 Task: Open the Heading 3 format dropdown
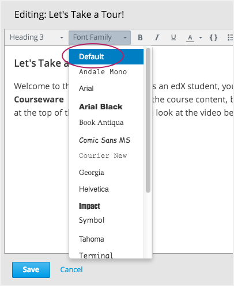[37, 37]
